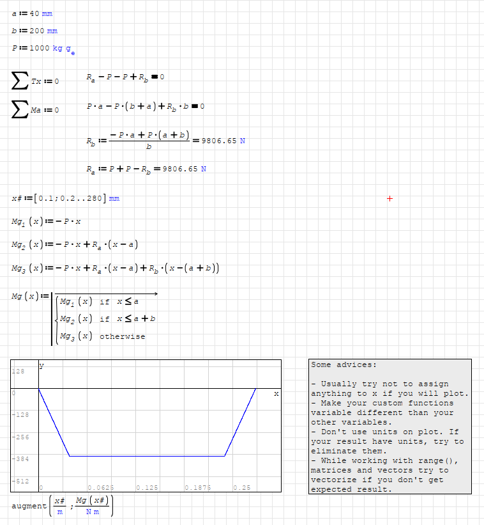Click the Rb result value 9806.65 N
Image resolution: width=484 pixels, height=525 pixels.
click(x=223, y=141)
